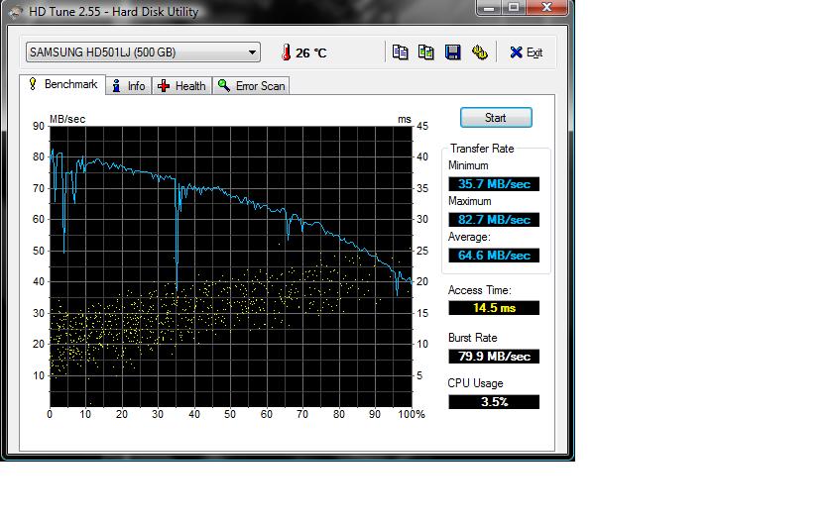Screen dimensions: 833x520
Task: Save screenshot using the floppy disk icon
Action: point(452,52)
